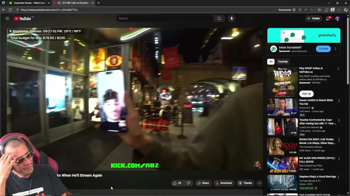The image size is (350, 196).
Task: Open the YouTube guide hamburger menu
Action: click(7, 19)
